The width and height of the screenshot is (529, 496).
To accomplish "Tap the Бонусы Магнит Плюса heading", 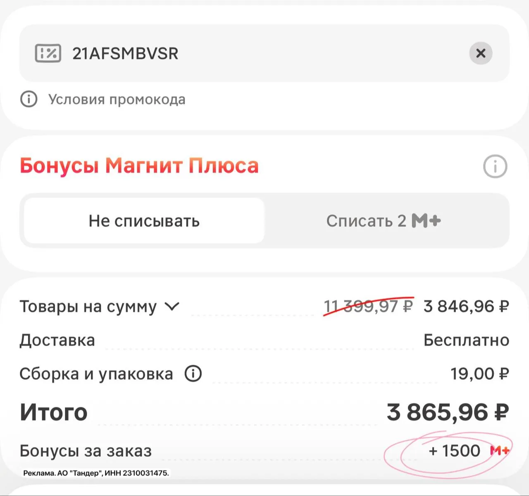I will pyautogui.click(x=139, y=165).
